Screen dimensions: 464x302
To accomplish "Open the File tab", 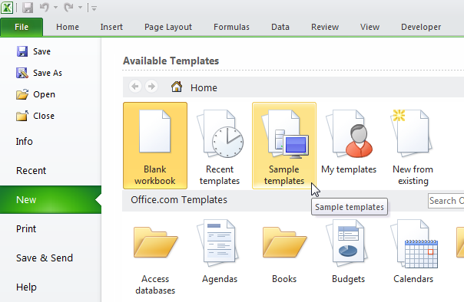I will (x=22, y=27).
